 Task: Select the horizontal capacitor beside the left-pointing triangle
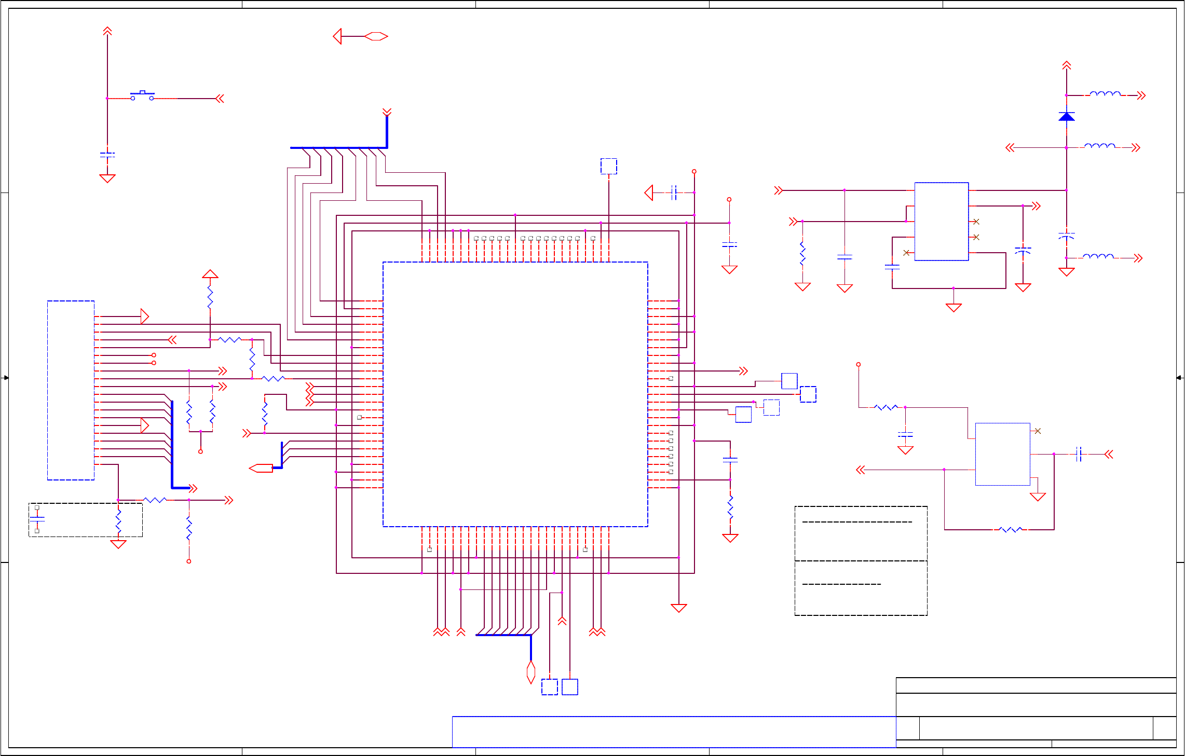pos(674,193)
